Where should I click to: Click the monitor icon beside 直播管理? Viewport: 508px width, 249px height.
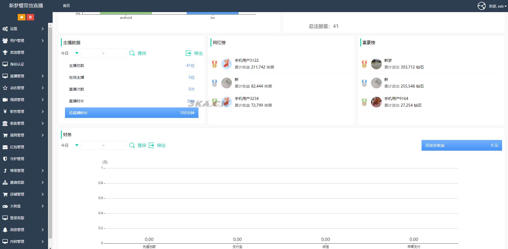[5, 76]
